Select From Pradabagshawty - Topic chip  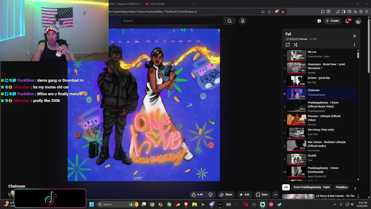pos(312,187)
